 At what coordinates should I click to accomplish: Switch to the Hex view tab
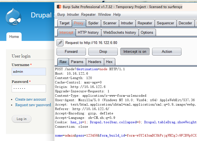pyautogui.click(x=109, y=62)
